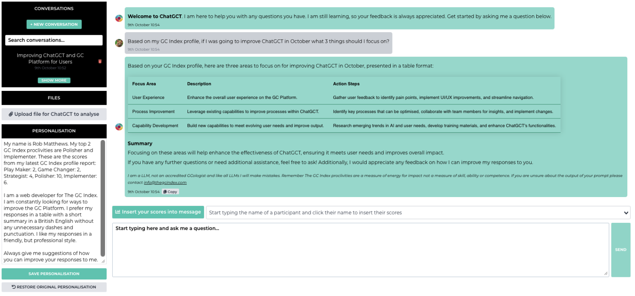
Task: Click the Files section header
Action: 54,98
